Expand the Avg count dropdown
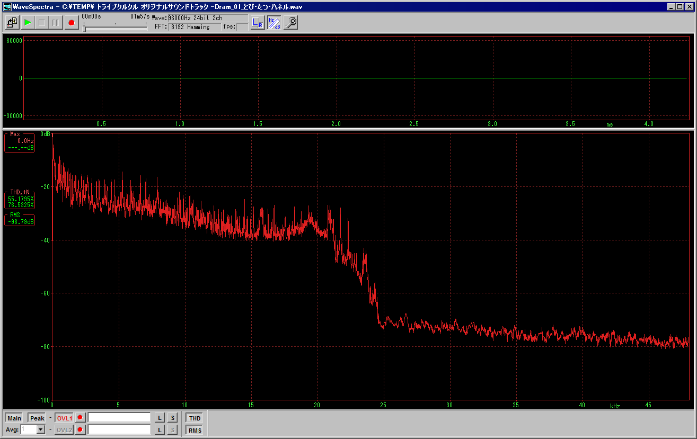 pyautogui.click(x=40, y=429)
